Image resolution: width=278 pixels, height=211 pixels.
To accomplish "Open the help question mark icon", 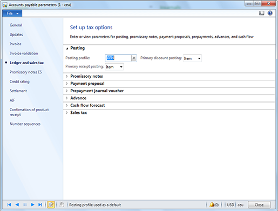I will [270, 13].
